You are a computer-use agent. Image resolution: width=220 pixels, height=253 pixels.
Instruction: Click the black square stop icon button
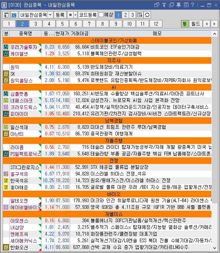point(70,15)
